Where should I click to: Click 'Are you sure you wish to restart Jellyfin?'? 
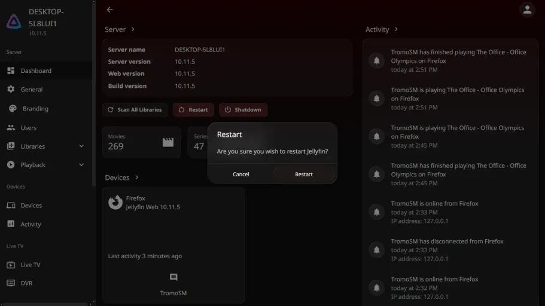tap(273, 151)
